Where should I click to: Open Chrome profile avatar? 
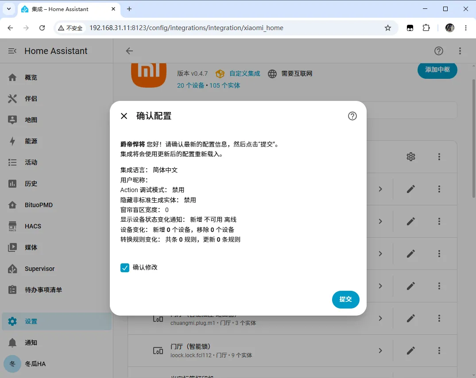(449, 28)
